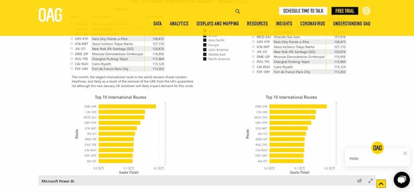Tick the JFK-STI checkbox in right table
The height and width of the screenshot is (192, 414).
coord(254,52)
